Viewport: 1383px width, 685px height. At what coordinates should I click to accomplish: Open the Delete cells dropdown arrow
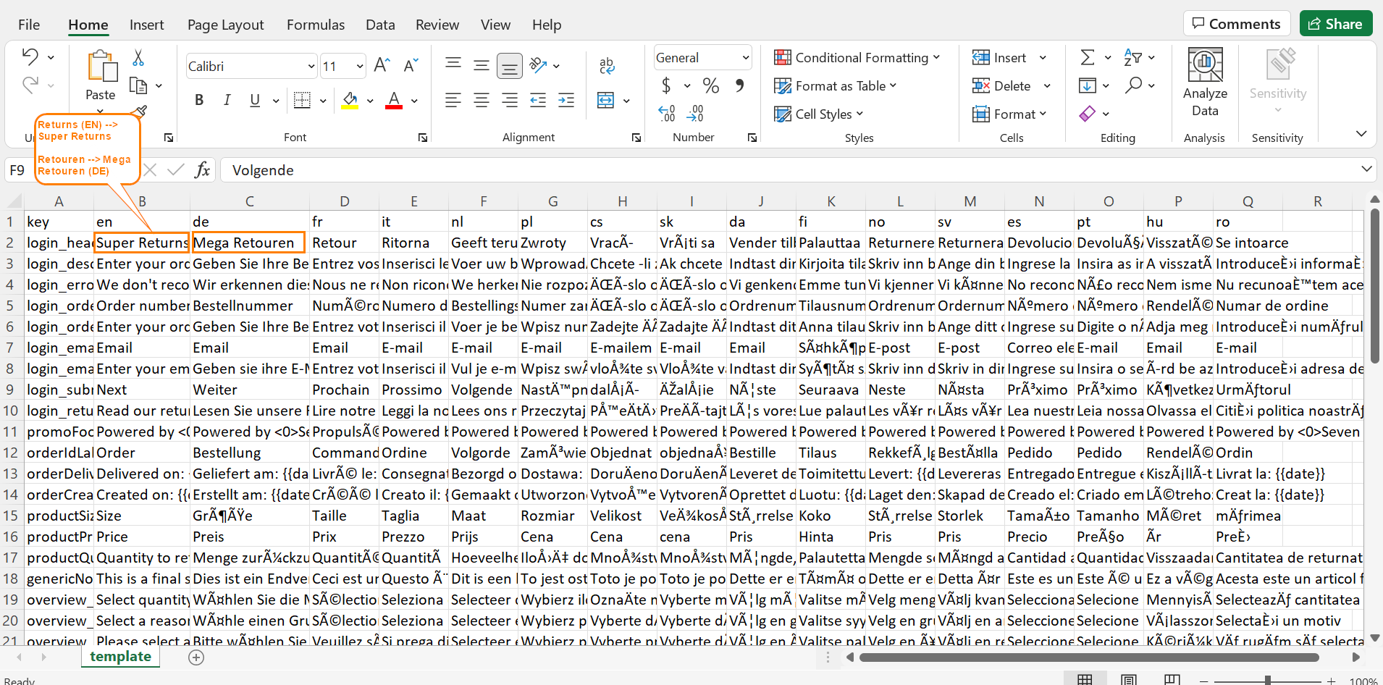click(x=1047, y=85)
